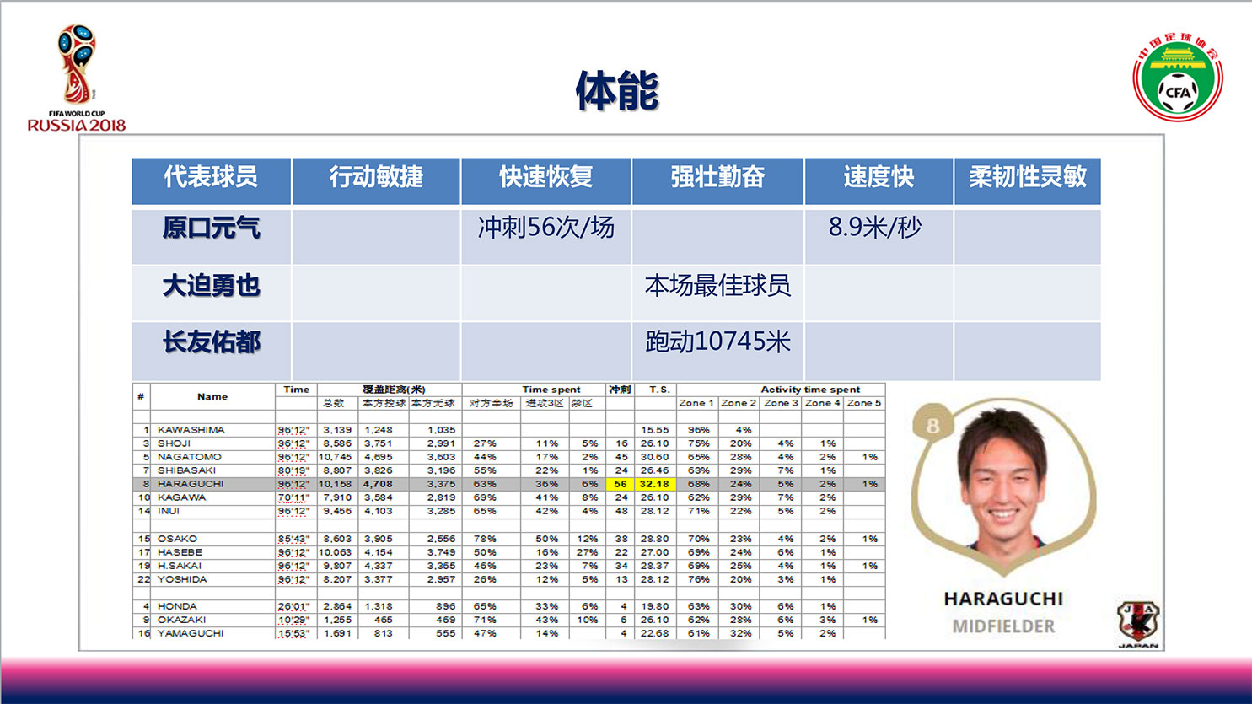Screen dimensions: 1252x704
Task: Click the number 8 jersey badge
Action: (932, 425)
